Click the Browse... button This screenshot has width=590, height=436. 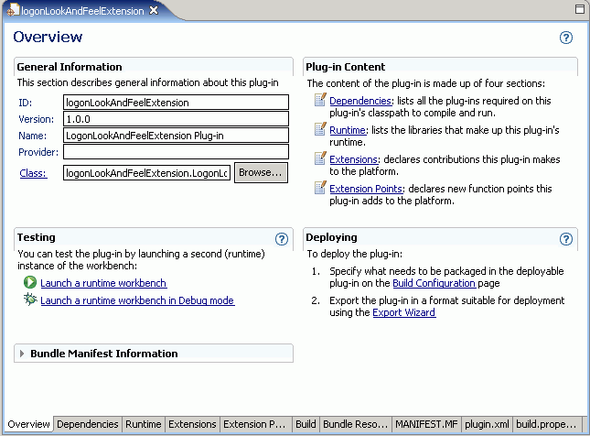click(x=261, y=172)
